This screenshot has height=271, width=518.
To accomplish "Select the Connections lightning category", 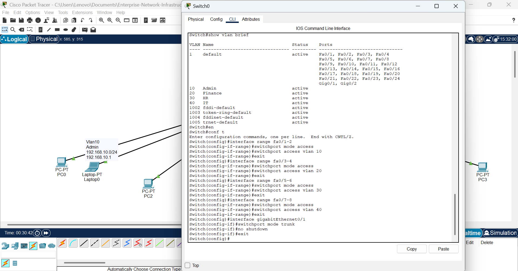I will coord(33,246).
